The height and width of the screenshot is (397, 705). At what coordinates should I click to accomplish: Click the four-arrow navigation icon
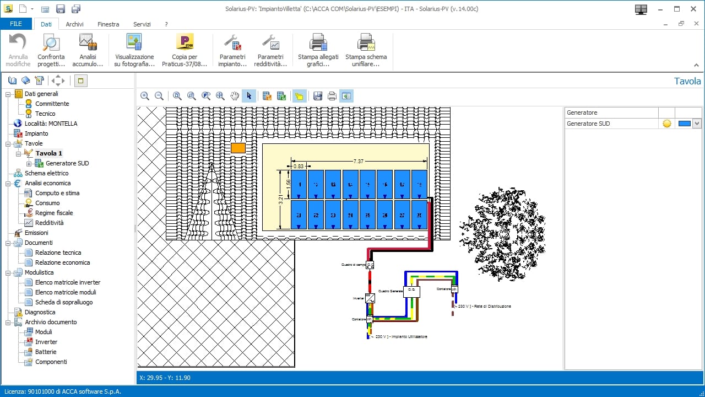pyautogui.click(x=58, y=81)
